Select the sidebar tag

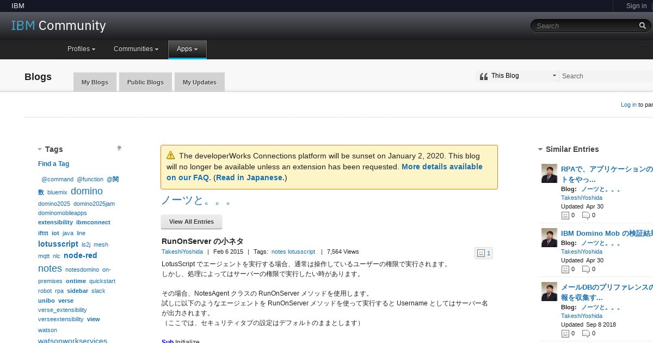click(77, 291)
